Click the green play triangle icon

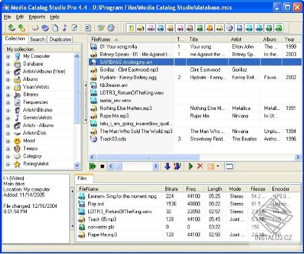[x=191, y=166]
